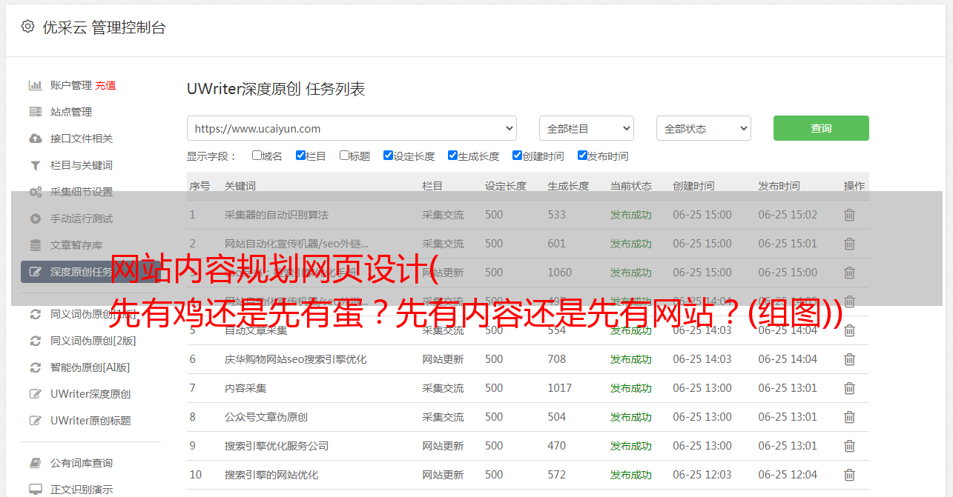Enable the 域名 display field checkbox
The width and height of the screenshot is (953, 497).
tap(257, 156)
